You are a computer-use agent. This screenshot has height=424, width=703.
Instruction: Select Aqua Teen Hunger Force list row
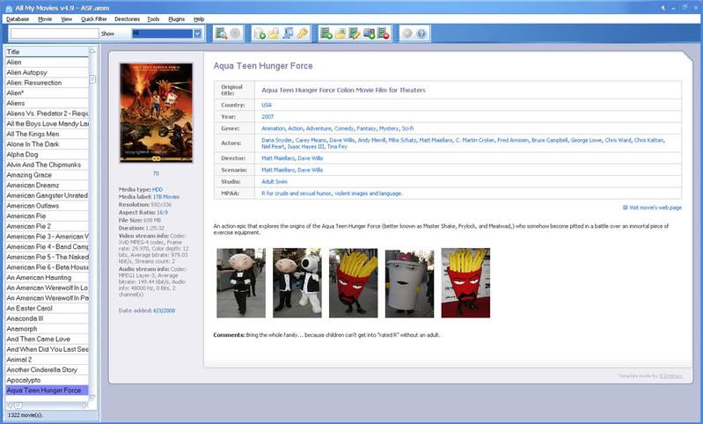pyautogui.click(x=47, y=390)
